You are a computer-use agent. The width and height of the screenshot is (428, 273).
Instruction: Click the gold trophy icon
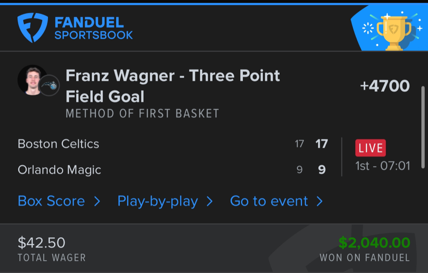(x=393, y=32)
